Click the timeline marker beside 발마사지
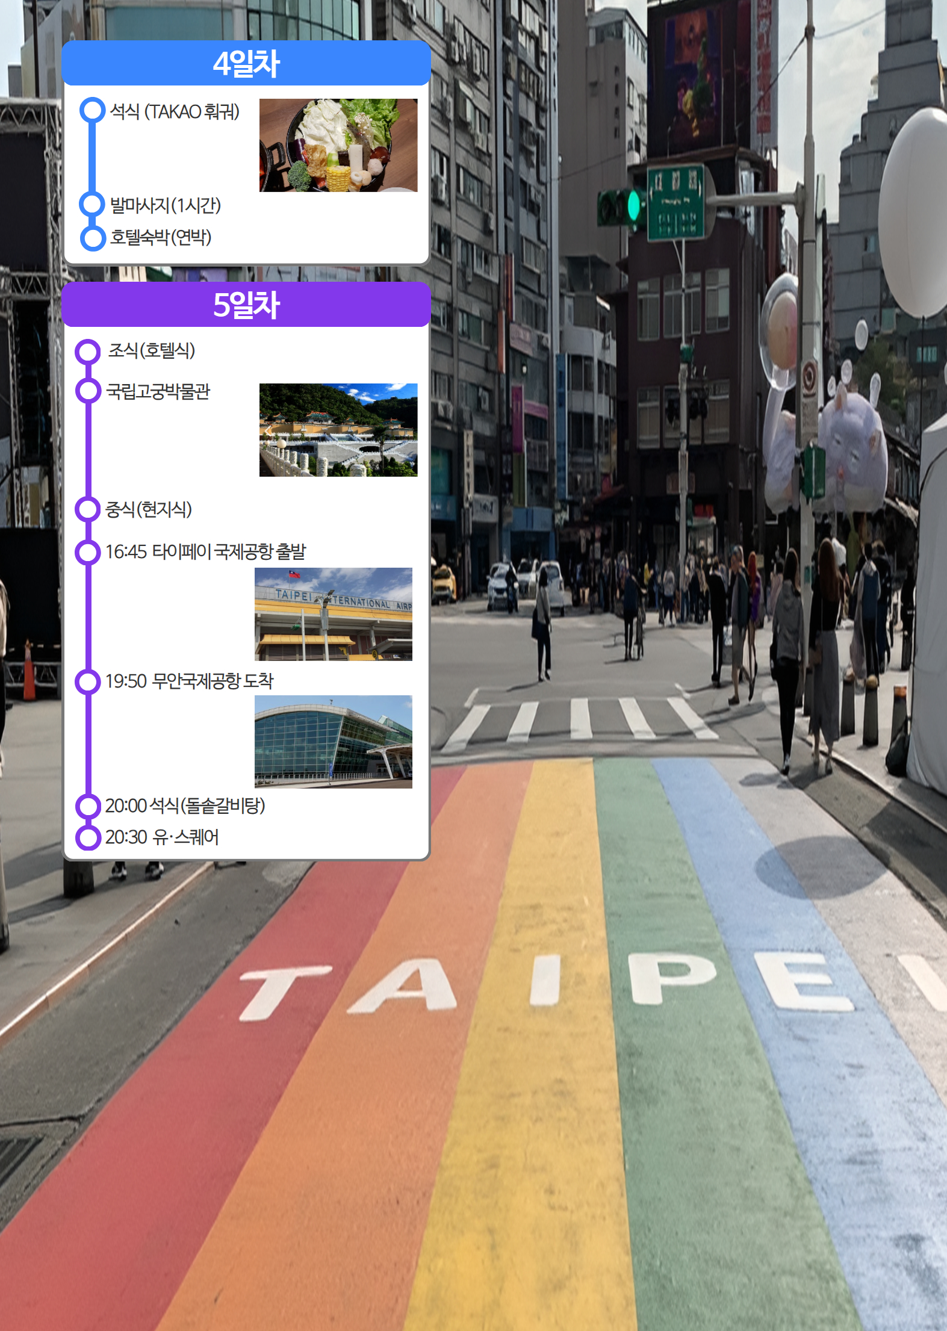Screen dimensions: 947x1331 (x=93, y=204)
